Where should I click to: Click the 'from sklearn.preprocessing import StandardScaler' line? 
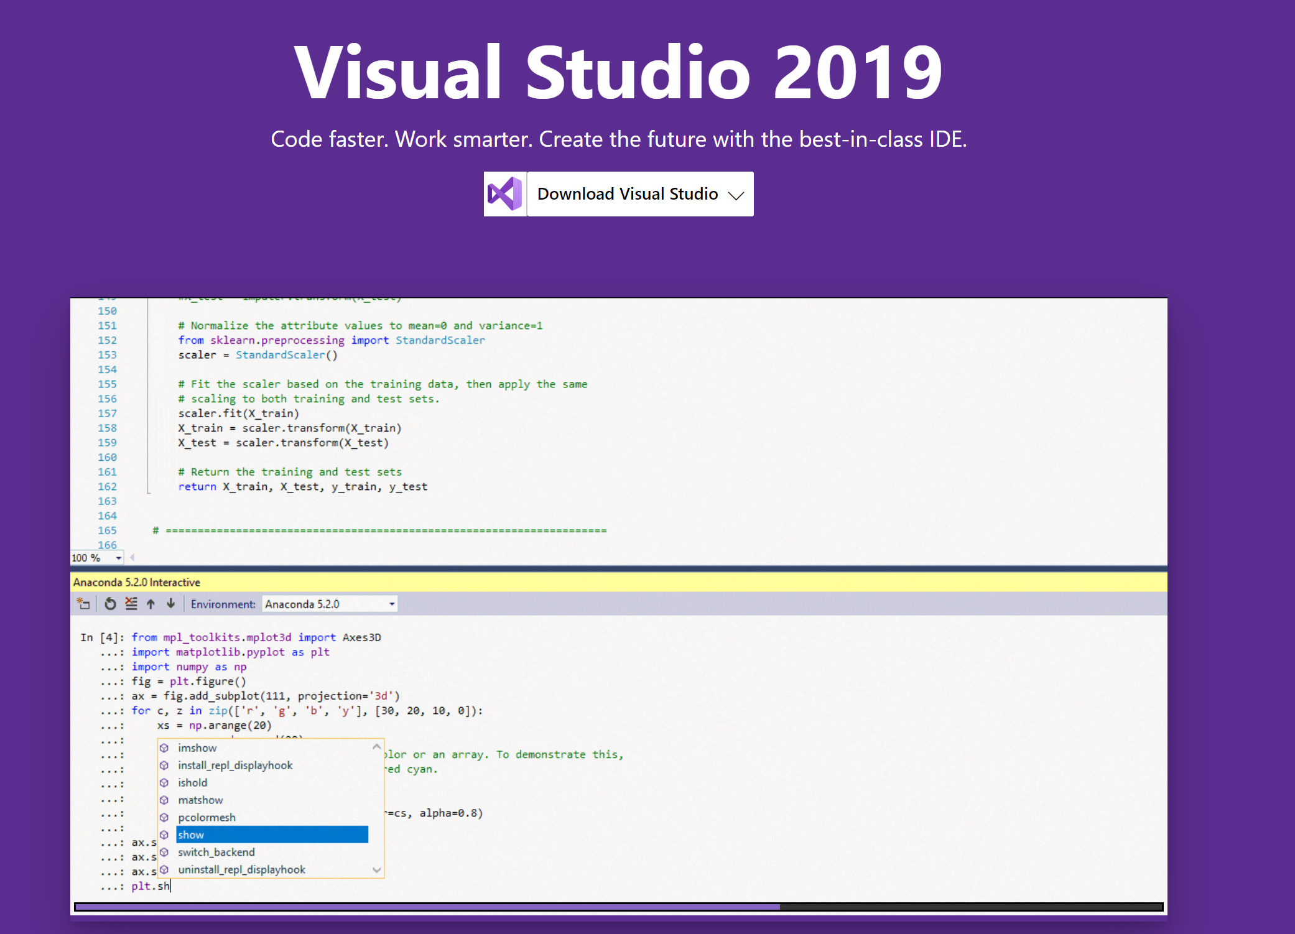[332, 340]
